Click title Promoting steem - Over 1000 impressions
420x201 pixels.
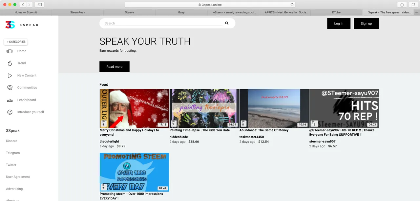point(131,196)
